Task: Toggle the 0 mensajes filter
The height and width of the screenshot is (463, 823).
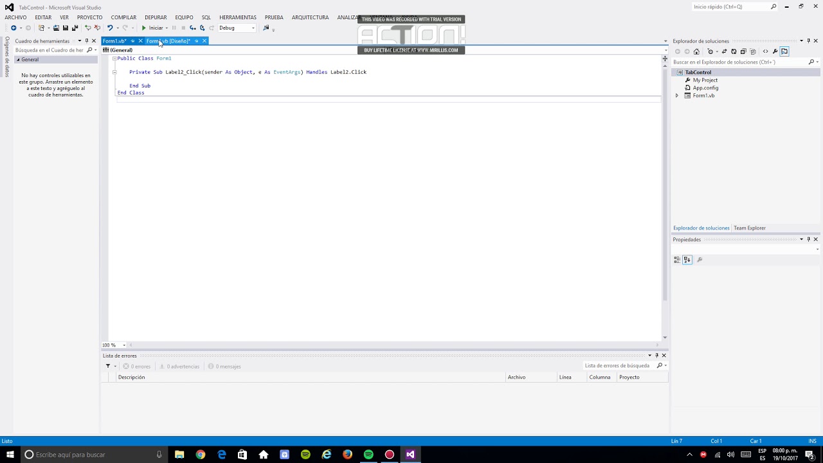Action: (224, 367)
